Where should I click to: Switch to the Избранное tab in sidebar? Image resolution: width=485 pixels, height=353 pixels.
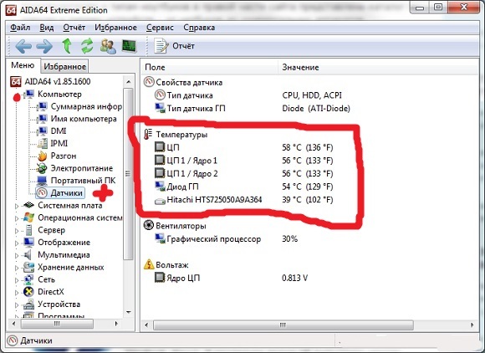coord(64,66)
